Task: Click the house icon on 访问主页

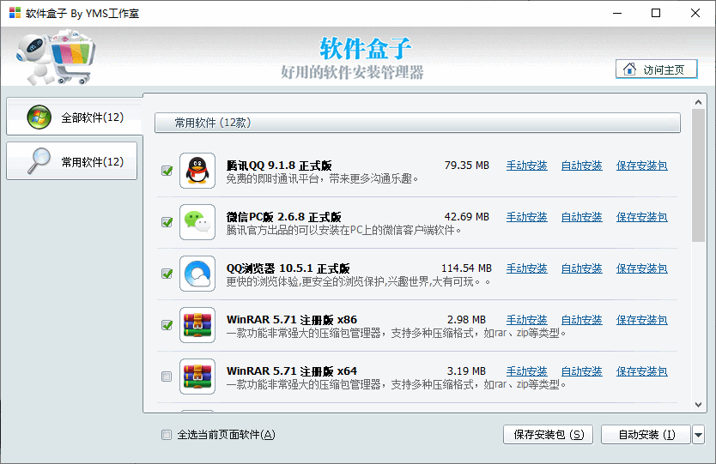Action: (x=629, y=69)
